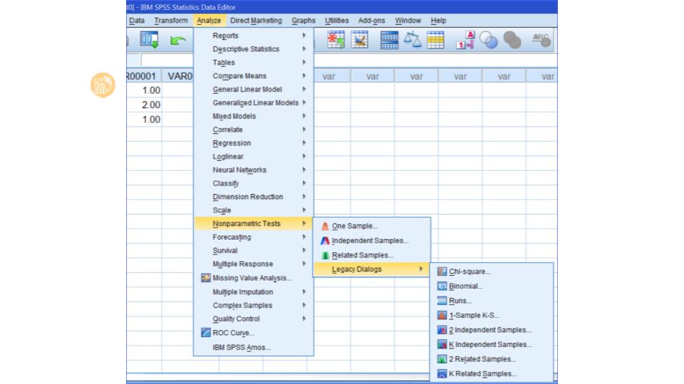Image resolution: width=684 pixels, height=384 pixels.
Task: Open Missing Value Analysis dialog
Action: [254, 278]
